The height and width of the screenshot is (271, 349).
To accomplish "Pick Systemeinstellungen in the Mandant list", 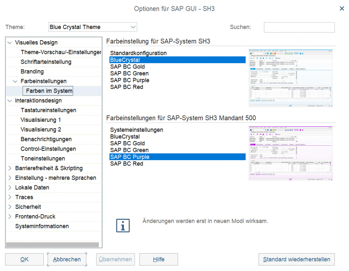I will coord(136,130).
